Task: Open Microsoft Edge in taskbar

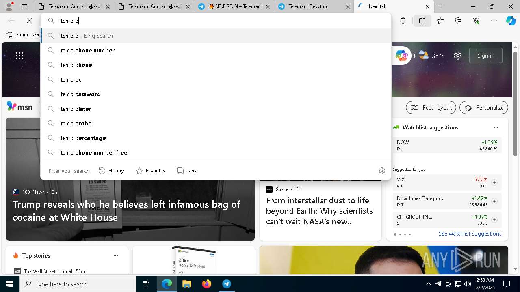Action: tap(167, 284)
